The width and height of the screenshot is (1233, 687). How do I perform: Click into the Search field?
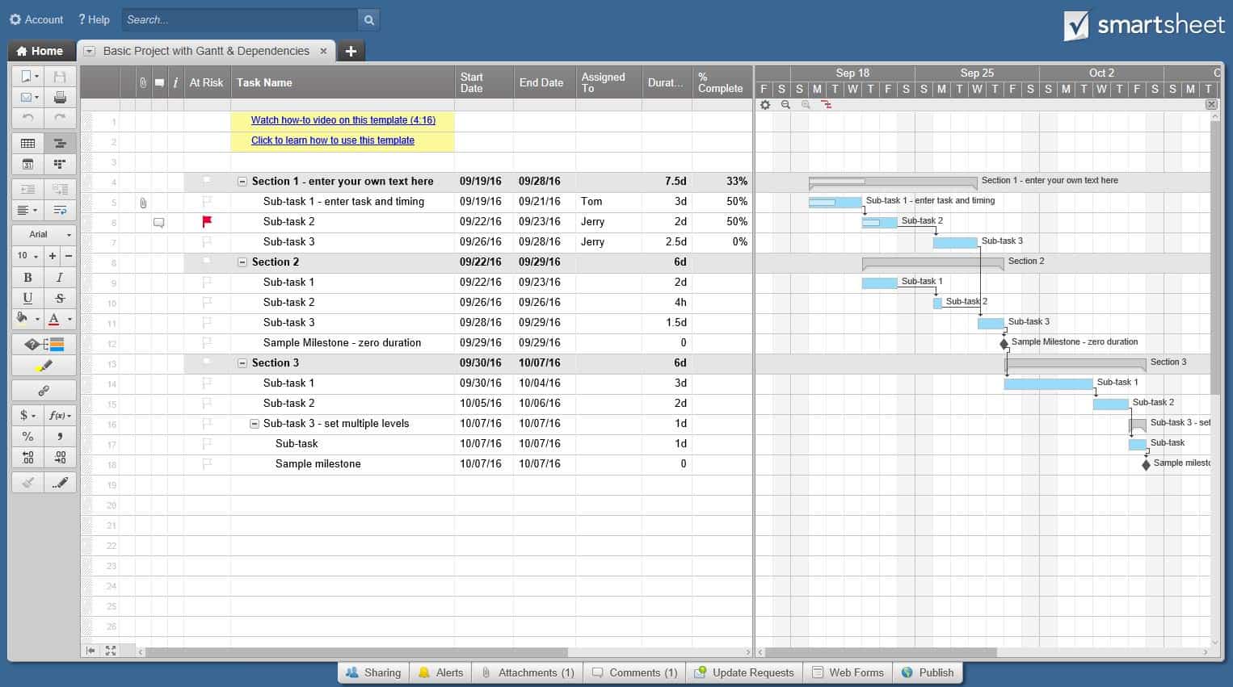point(239,19)
